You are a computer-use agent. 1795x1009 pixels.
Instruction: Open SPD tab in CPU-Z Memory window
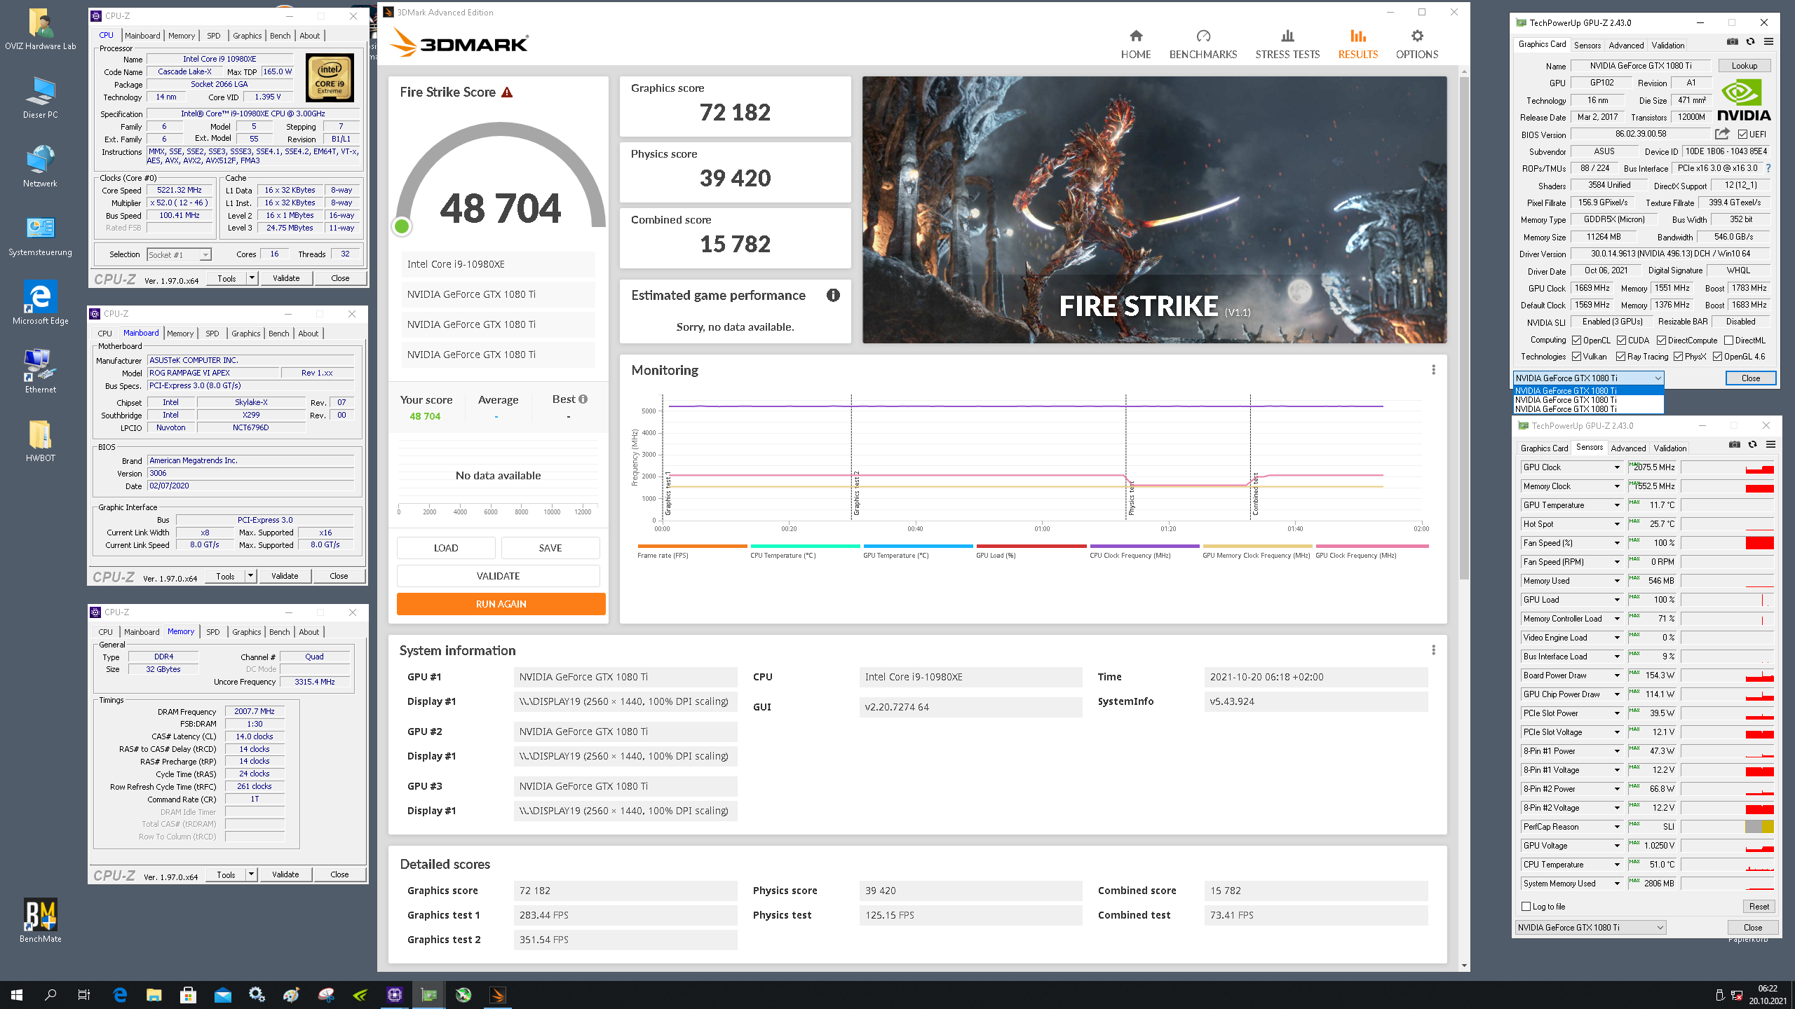click(212, 632)
